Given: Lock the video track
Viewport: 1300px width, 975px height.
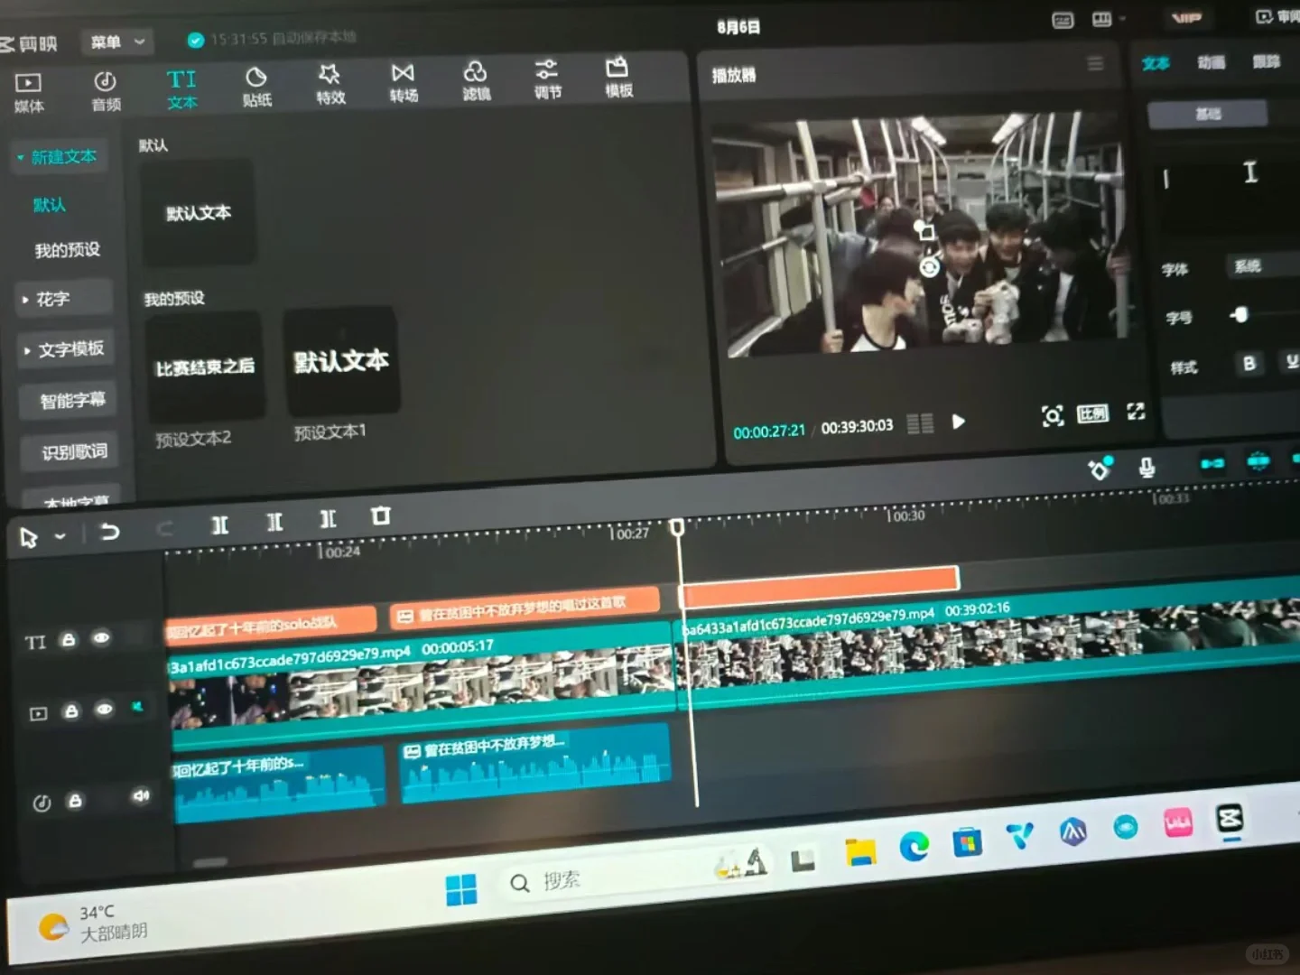Looking at the screenshot, I should [71, 711].
